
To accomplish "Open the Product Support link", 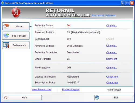I will (71, 90).
